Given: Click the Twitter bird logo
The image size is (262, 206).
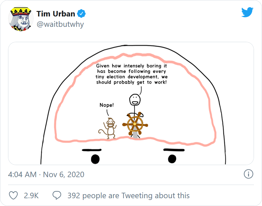Looking at the screenshot, I should click(247, 12).
